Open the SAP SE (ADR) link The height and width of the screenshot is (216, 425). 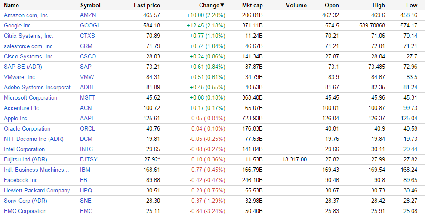coord(23,67)
